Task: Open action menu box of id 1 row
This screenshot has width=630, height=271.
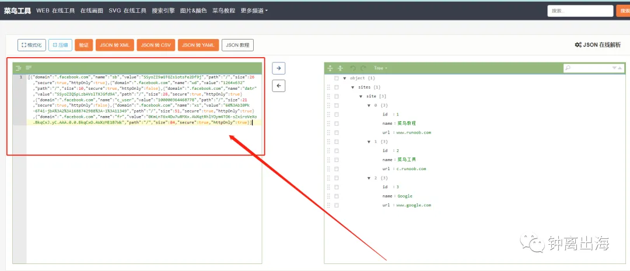Action: click(337, 114)
